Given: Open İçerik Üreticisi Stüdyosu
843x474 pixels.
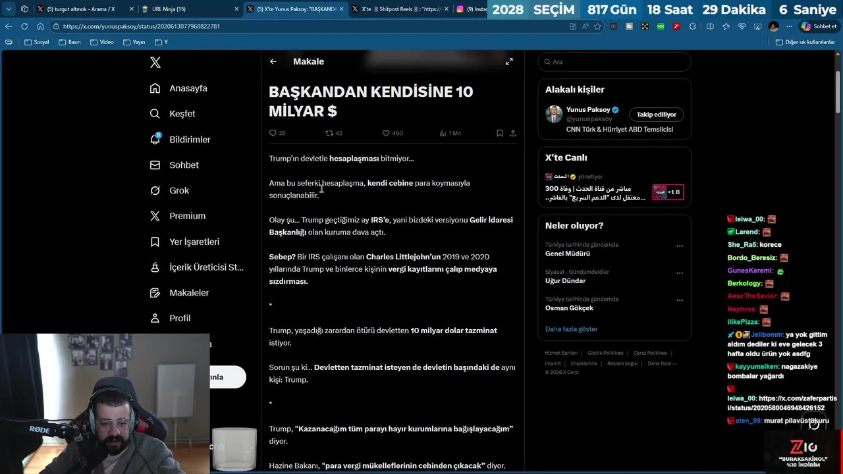Looking at the screenshot, I should 196,267.
